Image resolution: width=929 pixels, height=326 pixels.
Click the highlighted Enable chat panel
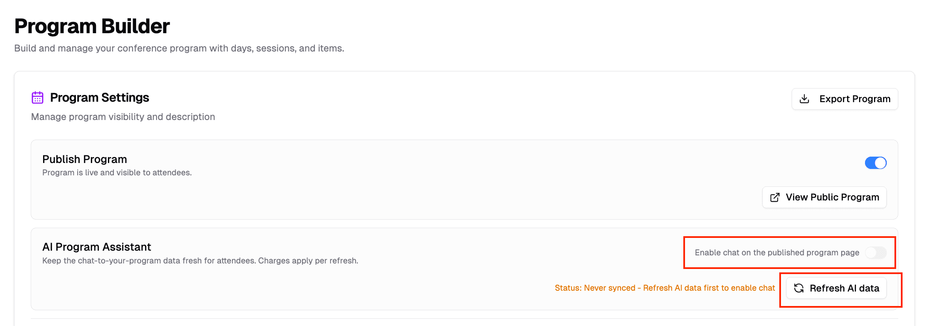789,252
